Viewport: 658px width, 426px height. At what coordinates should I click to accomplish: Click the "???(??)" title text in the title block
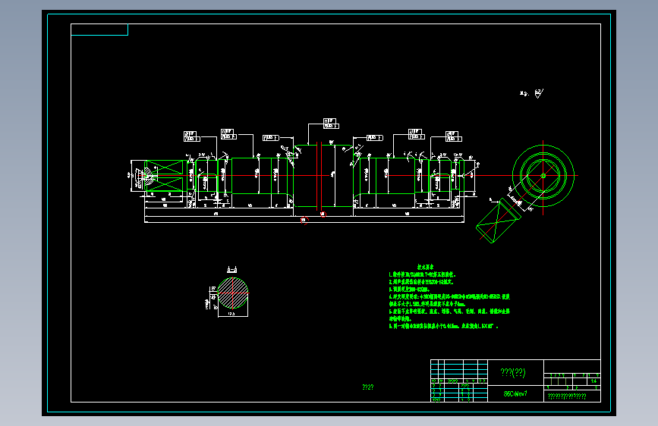tap(513, 372)
